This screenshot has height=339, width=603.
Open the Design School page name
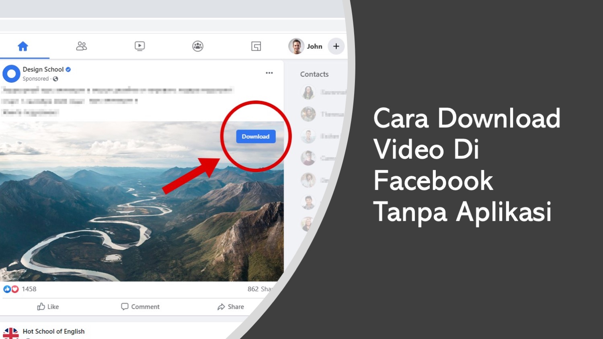(x=43, y=69)
